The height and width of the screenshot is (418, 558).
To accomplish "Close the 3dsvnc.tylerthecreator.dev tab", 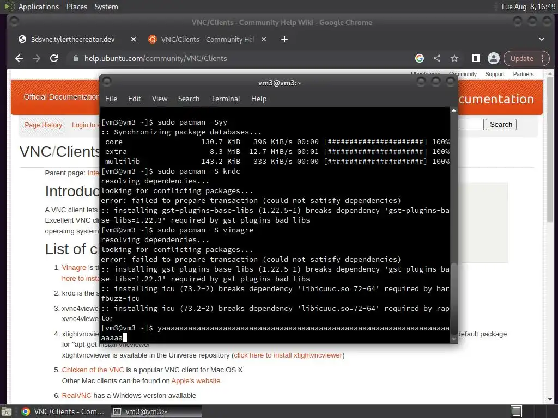I will 133,39.
